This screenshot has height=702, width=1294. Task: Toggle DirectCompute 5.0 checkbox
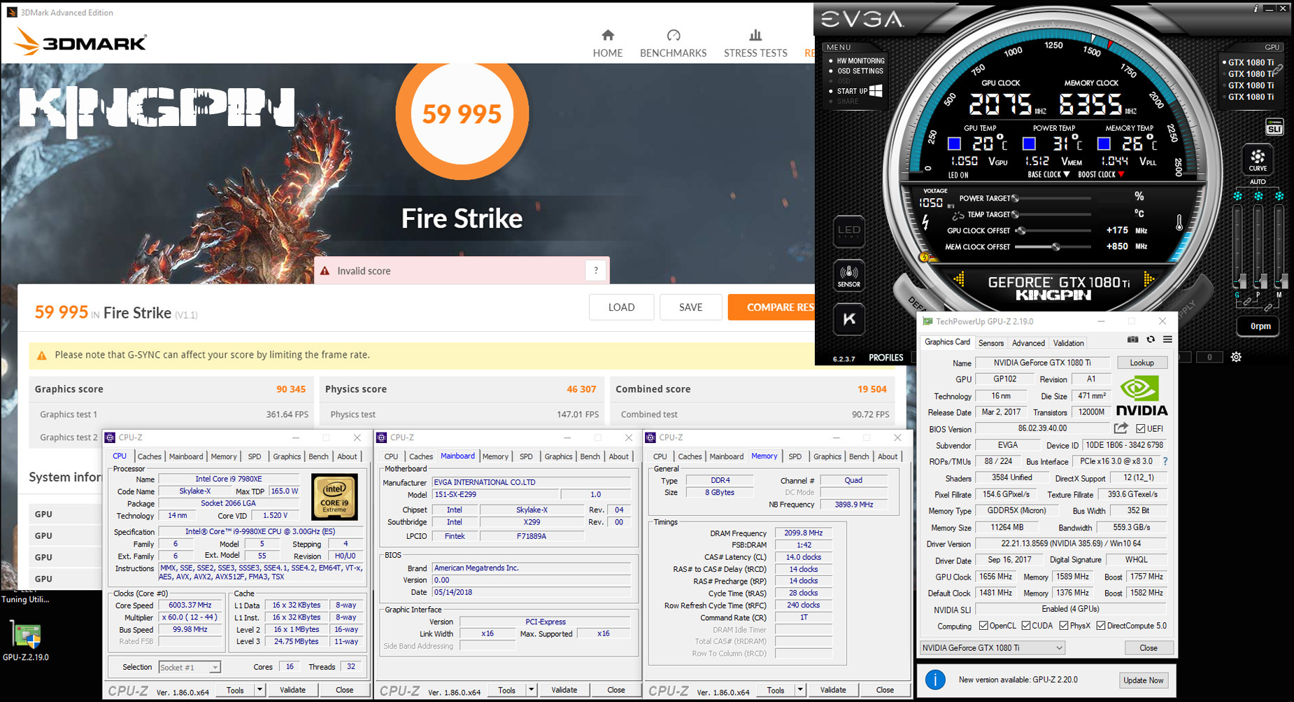pyautogui.click(x=1101, y=626)
